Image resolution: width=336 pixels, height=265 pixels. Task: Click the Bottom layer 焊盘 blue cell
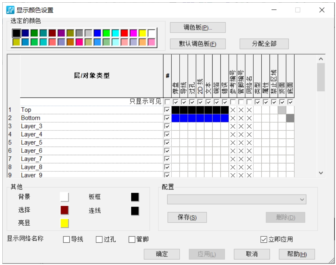[175, 118]
